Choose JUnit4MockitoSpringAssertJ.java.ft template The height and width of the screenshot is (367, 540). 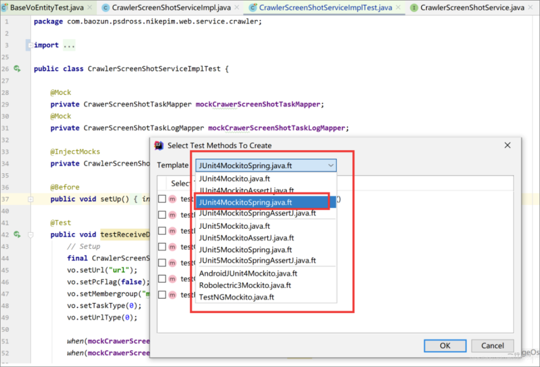(x=266, y=213)
